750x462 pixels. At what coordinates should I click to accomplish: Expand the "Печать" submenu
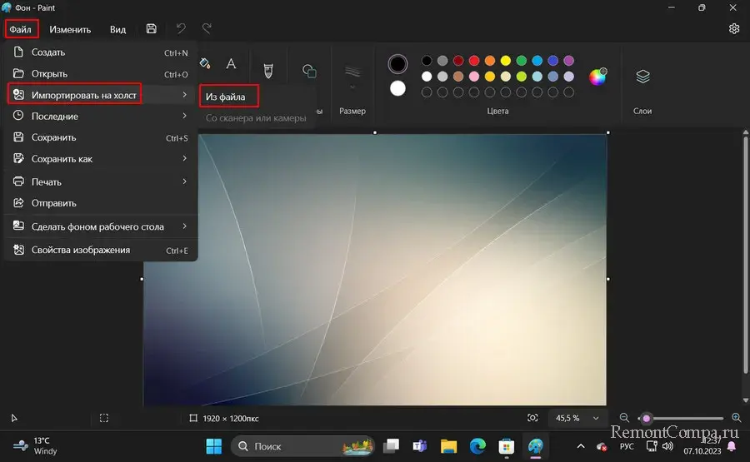pos(100,181)
